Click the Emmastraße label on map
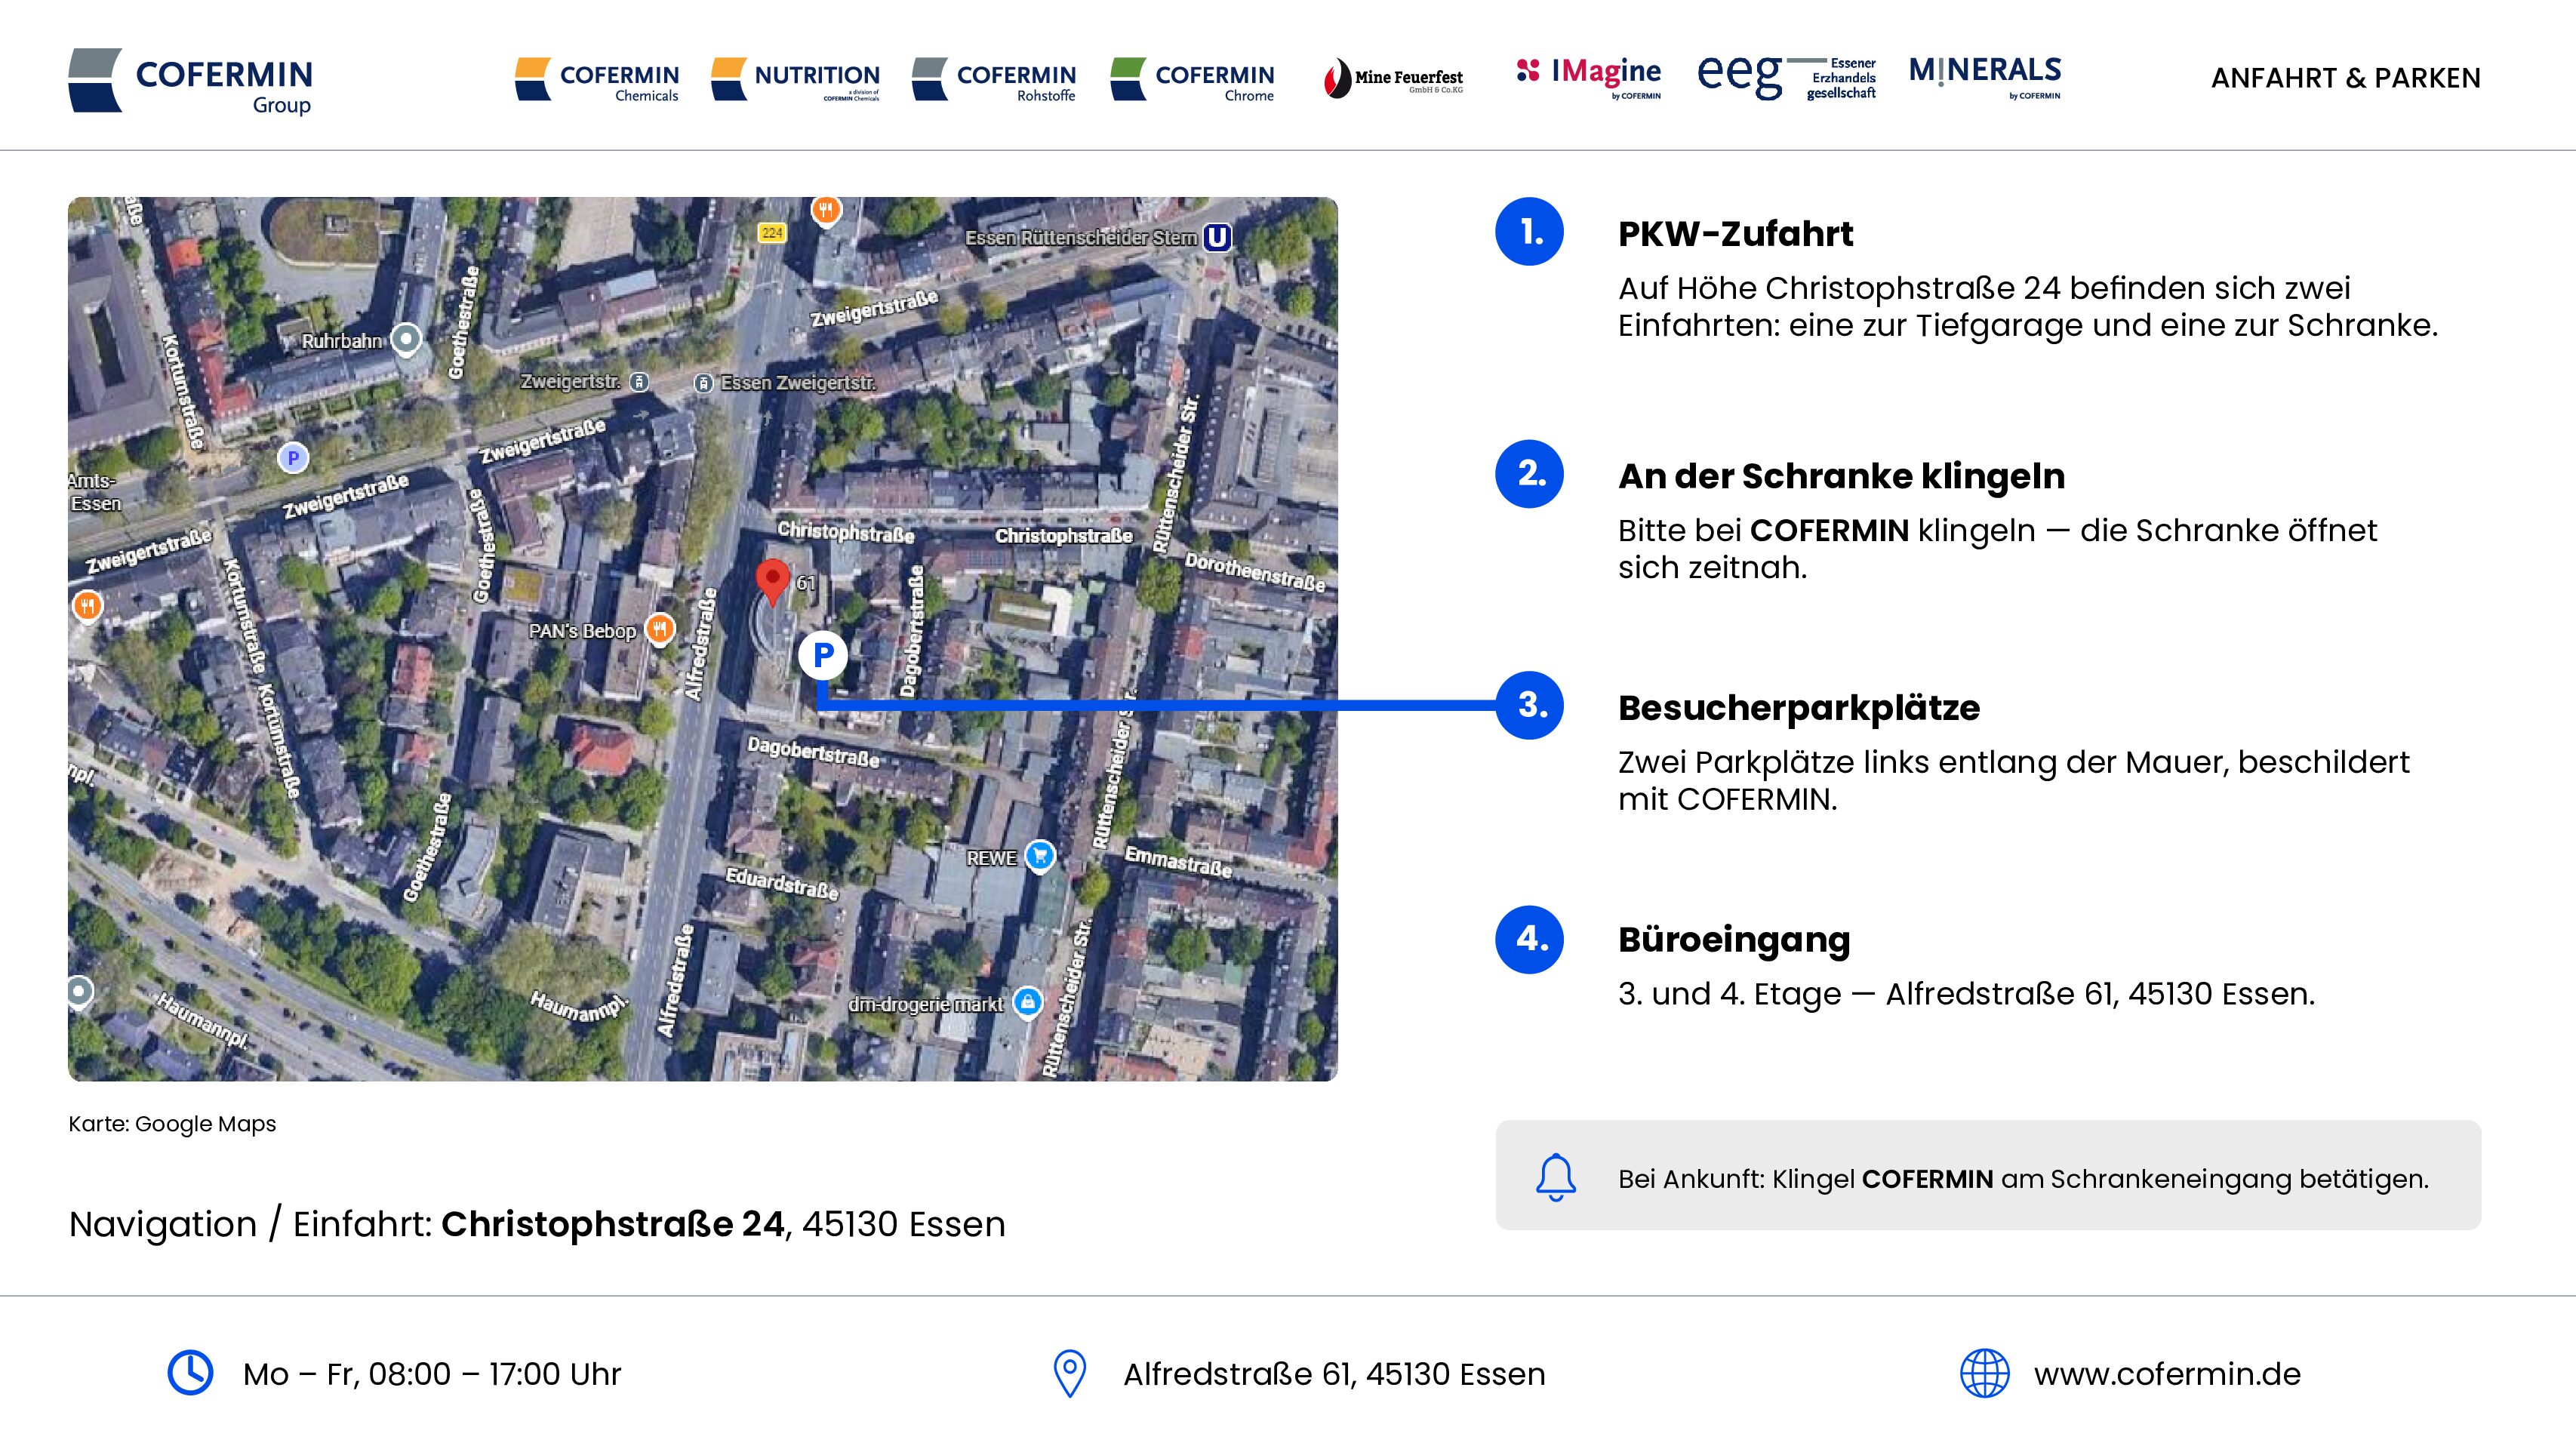Viewport: 2576px width, 1449px height. coord(1178,862)
